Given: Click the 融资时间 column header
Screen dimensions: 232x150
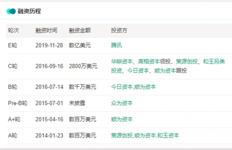Looking at the screenshot, I should 46,31.
